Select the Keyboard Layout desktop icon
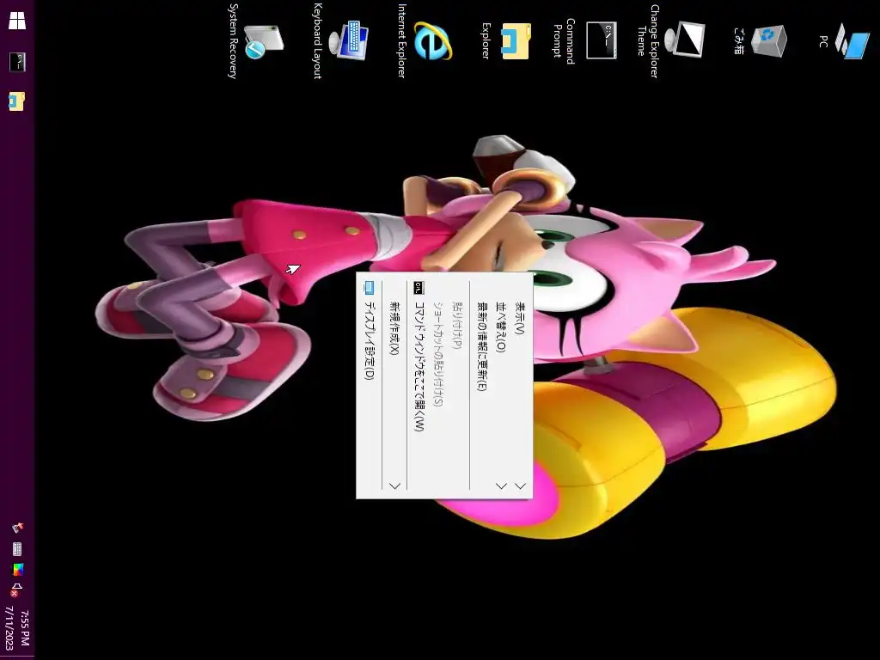 click(x=340, y=40)
